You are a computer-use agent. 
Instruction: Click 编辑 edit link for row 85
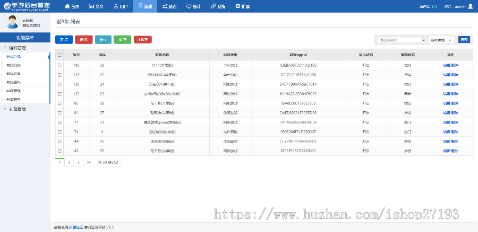click(x=447, y=103)
